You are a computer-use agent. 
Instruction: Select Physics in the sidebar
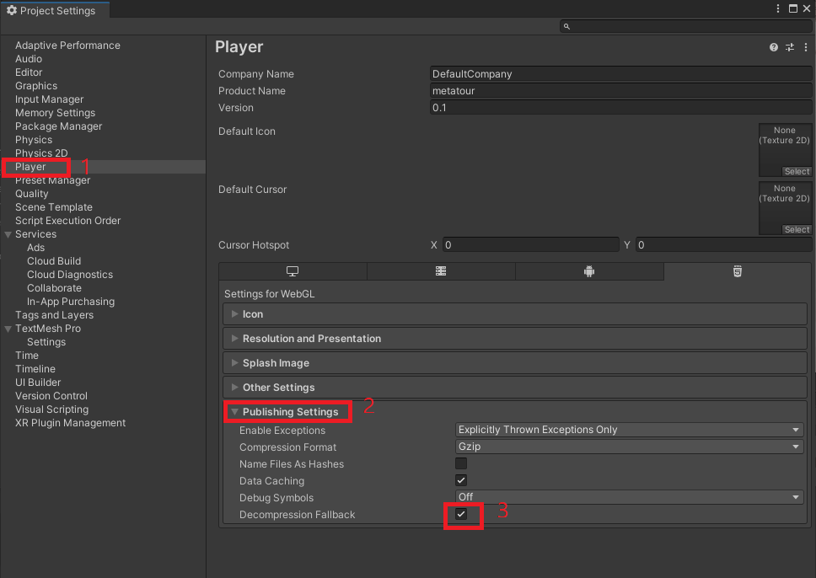[34, 140]
